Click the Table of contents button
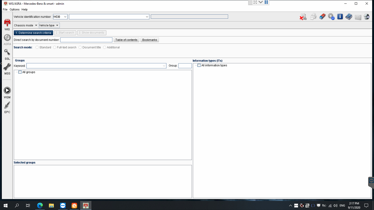This screenshot has width=374, height=210. click(127, 40)
